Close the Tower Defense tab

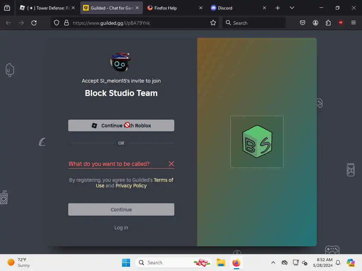(73, 8)
